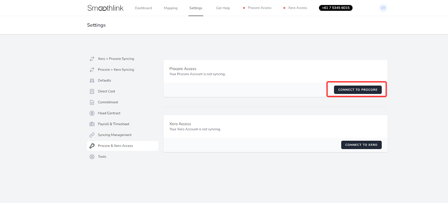Go to Syncing Management
The image size is (448, 203).
click(123, 135)
